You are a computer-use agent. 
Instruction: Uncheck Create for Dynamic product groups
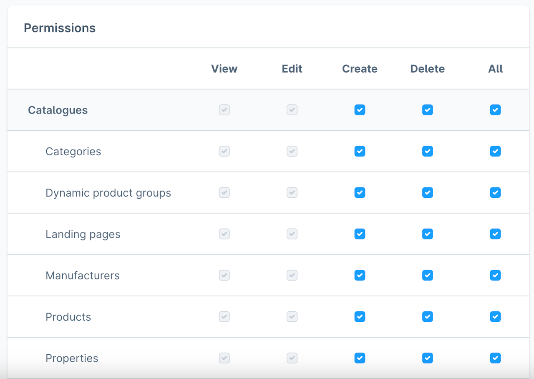[x=360, y=192]
